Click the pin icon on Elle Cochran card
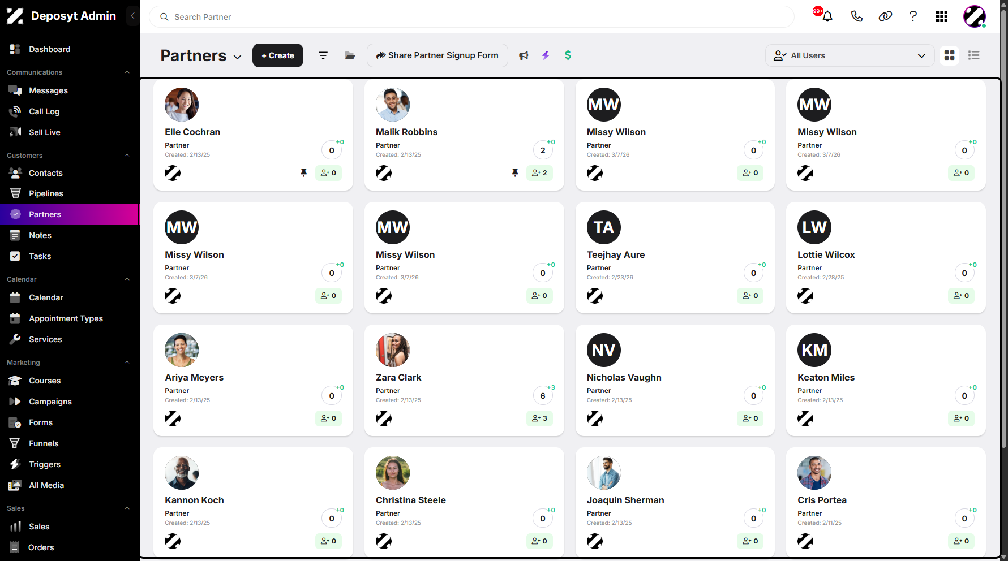 click(x=304, y=173)
